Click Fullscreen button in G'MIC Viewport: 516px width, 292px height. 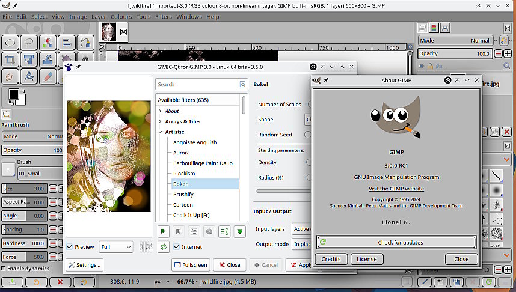point(191,265)
